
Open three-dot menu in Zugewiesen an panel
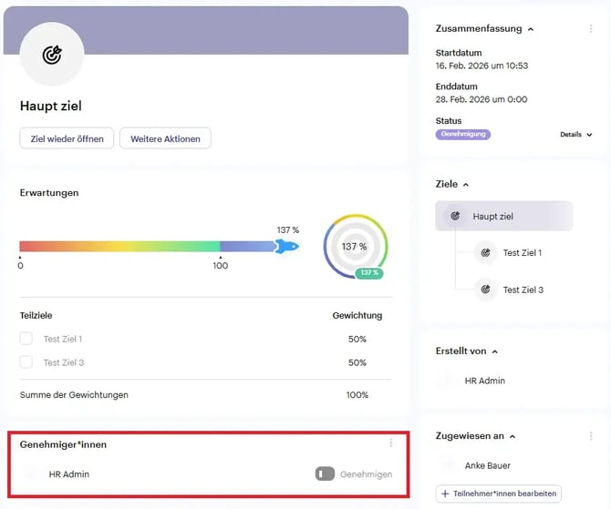click(x=591, y=436)
